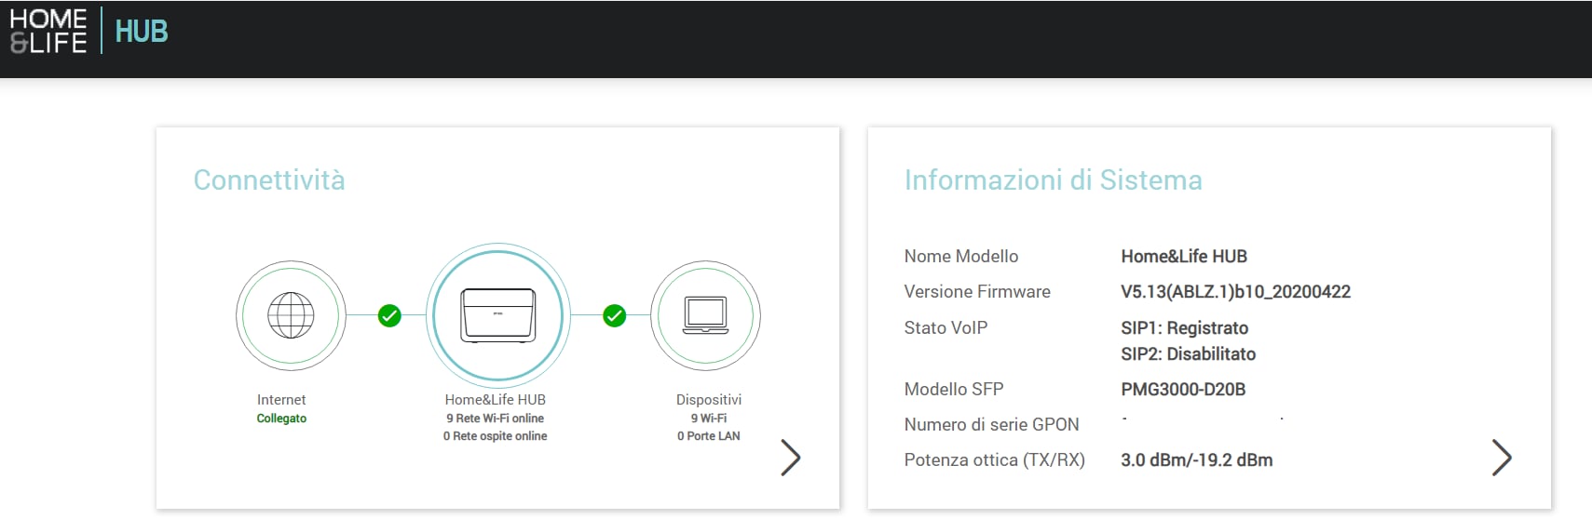Click the PMG3000-D20B value
The width and height of the screenshot is (1592, 532).
click(1183, 389)
